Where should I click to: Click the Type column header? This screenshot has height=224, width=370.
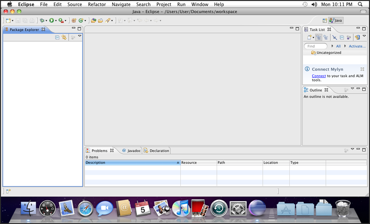tap(308, 162)
